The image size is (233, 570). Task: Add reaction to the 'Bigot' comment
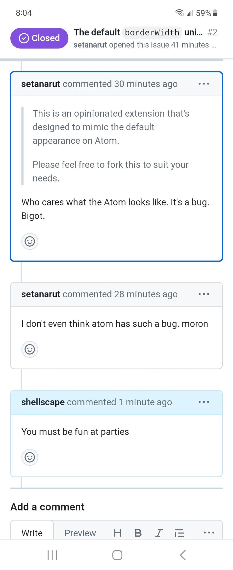pos(30,241)
